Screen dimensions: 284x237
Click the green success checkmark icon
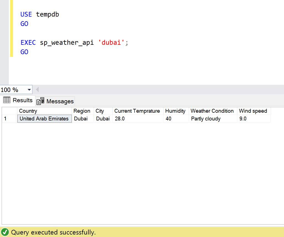pos(5,232)
